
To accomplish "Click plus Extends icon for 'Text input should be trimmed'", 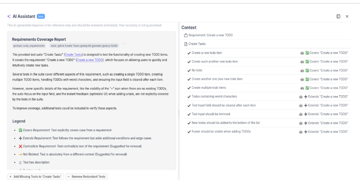I will click(306, 114).
